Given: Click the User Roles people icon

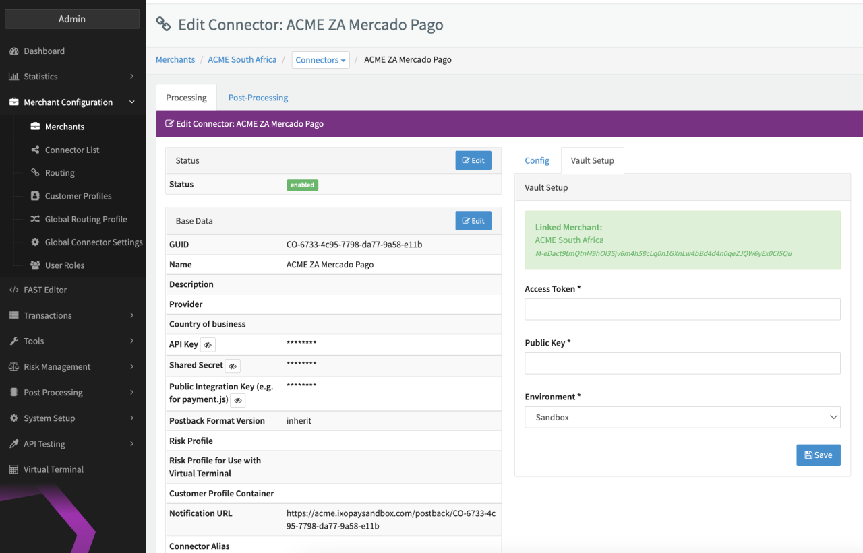Looking at the screenshot, I should [35, 265].
